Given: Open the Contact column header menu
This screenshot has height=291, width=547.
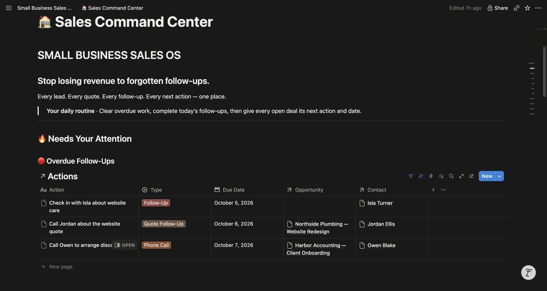Looking at the screenshot, I should tap(392, 190).
